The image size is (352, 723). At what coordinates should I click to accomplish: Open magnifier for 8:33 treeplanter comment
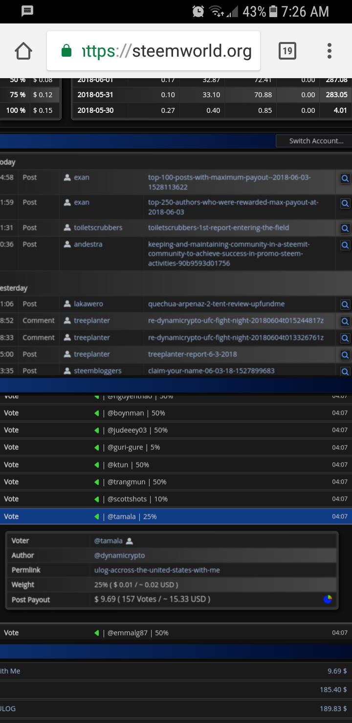345,339
